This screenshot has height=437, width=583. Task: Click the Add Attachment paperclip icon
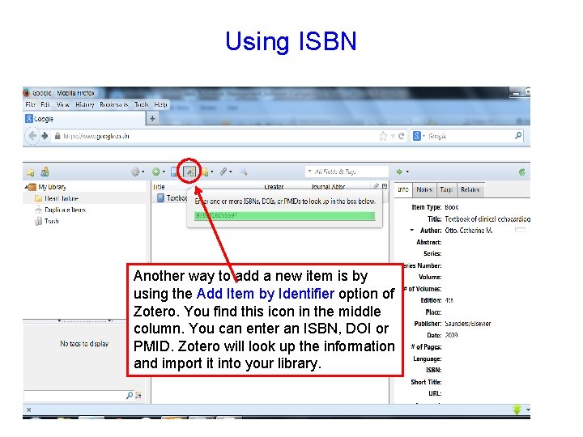(x=223, y=172)
